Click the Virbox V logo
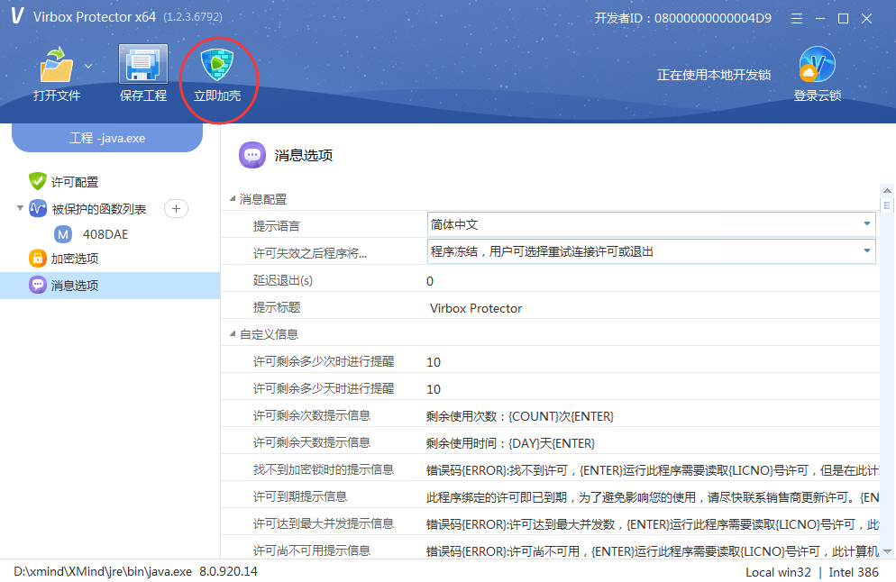 (x=17, y=16)
